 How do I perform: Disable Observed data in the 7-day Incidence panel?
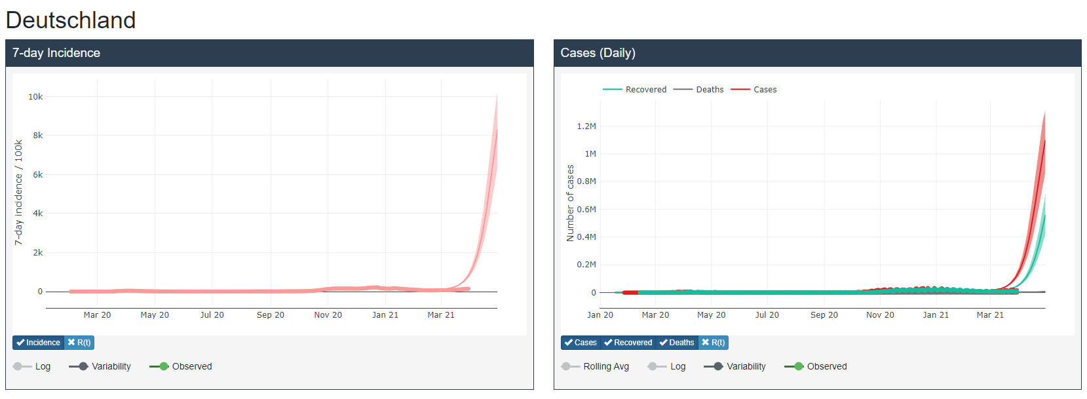(159, 367)
